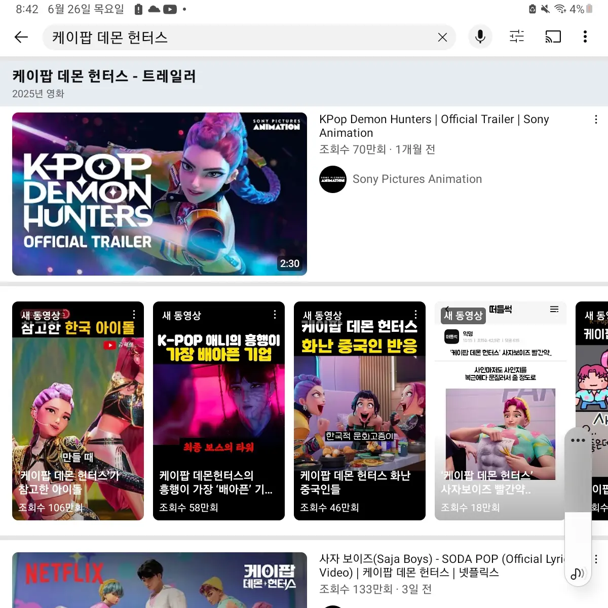Tap 2025년 영화 subtitle
Image resolution: width=608 pixels, height=608 pixels.
coord(38,94)
